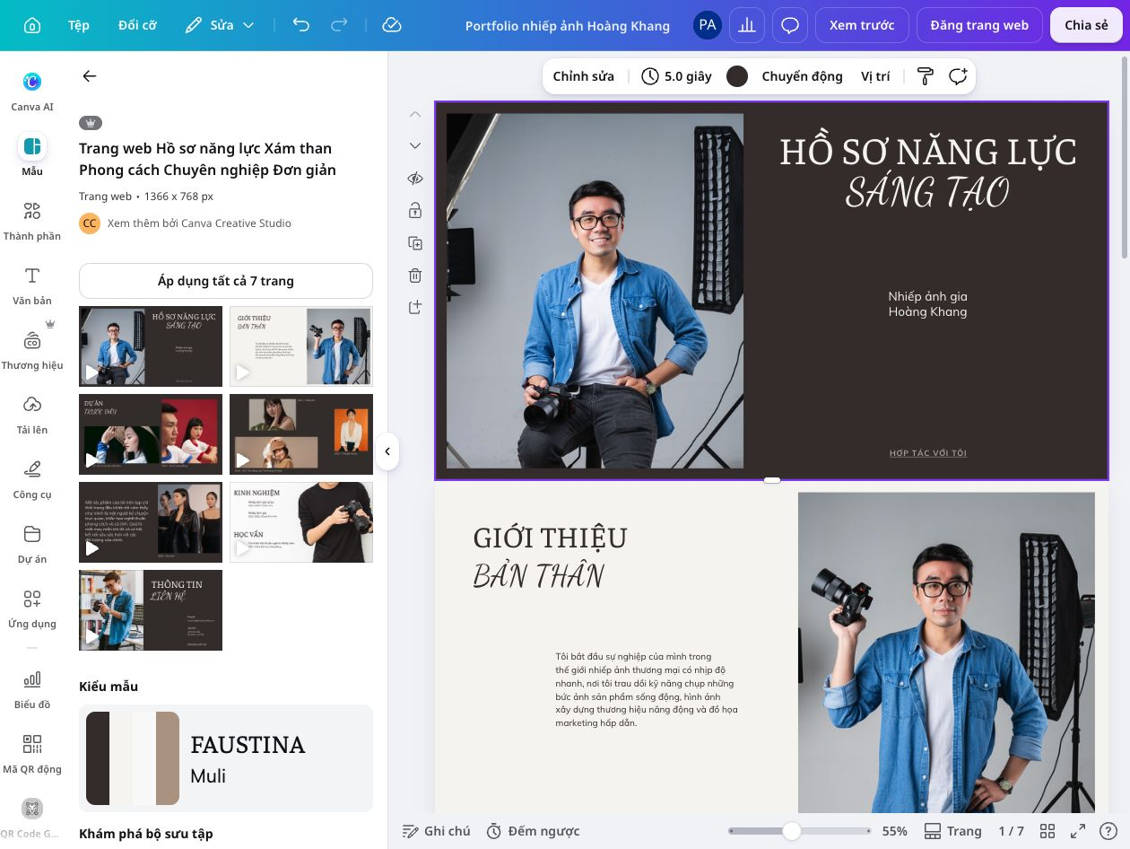This screenshot has width=1130, height=849.
Task: Click the Chia sẻ share button
Action: tap(1086, 25)
